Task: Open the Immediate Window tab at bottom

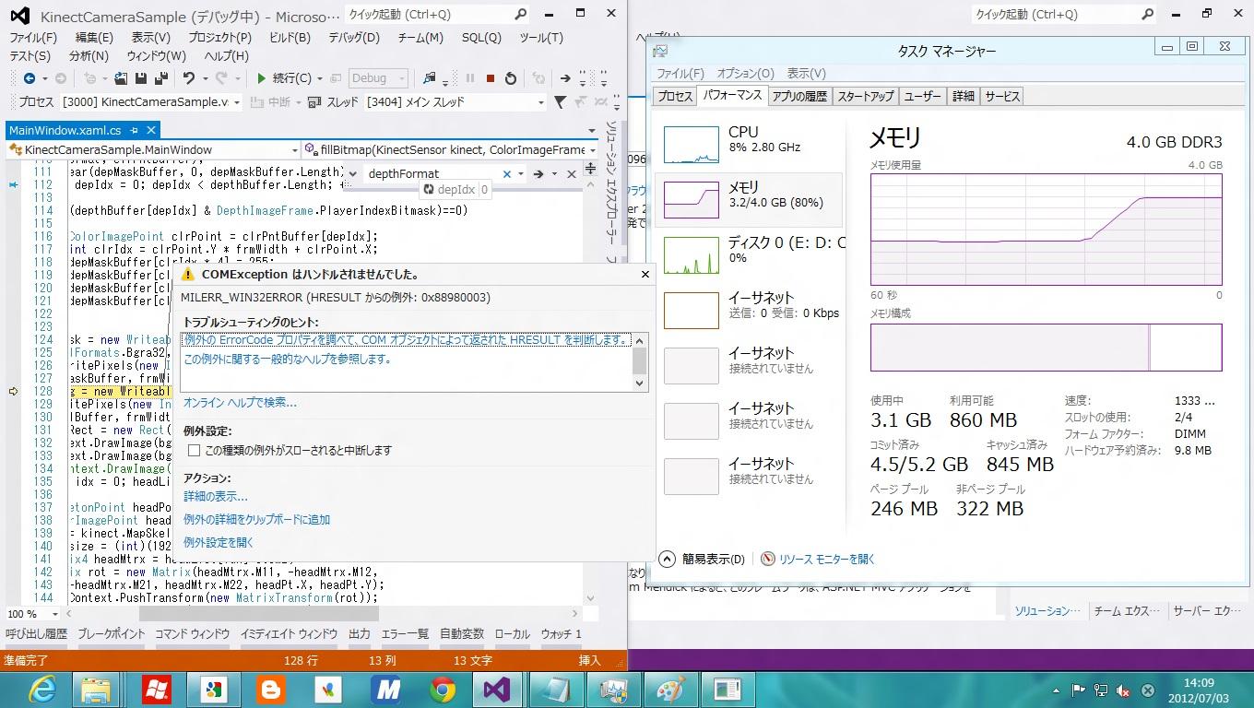Action: tap(289, 634)
